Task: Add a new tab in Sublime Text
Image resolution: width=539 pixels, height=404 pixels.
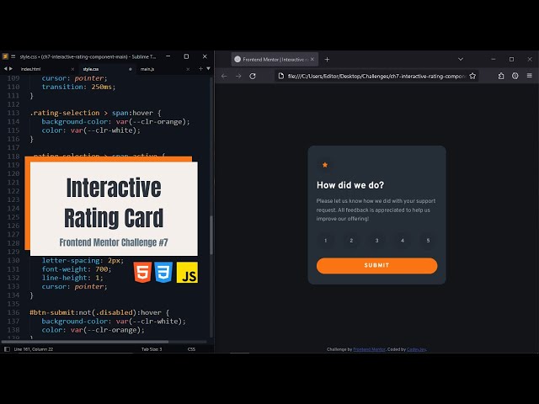Action: coord(200,69)
